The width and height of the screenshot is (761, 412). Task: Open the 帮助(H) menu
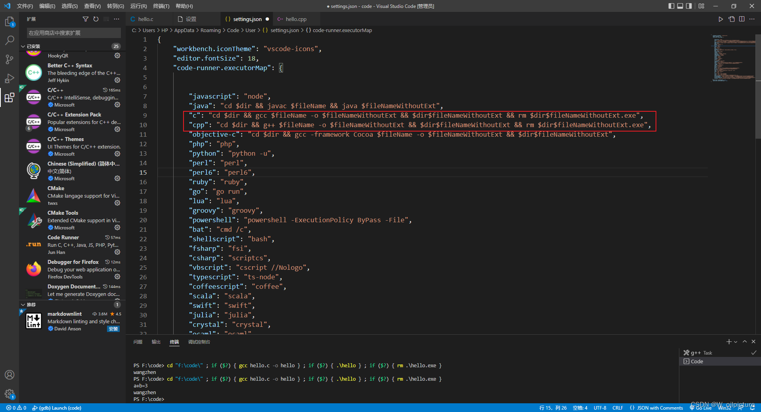click(184, 6)
